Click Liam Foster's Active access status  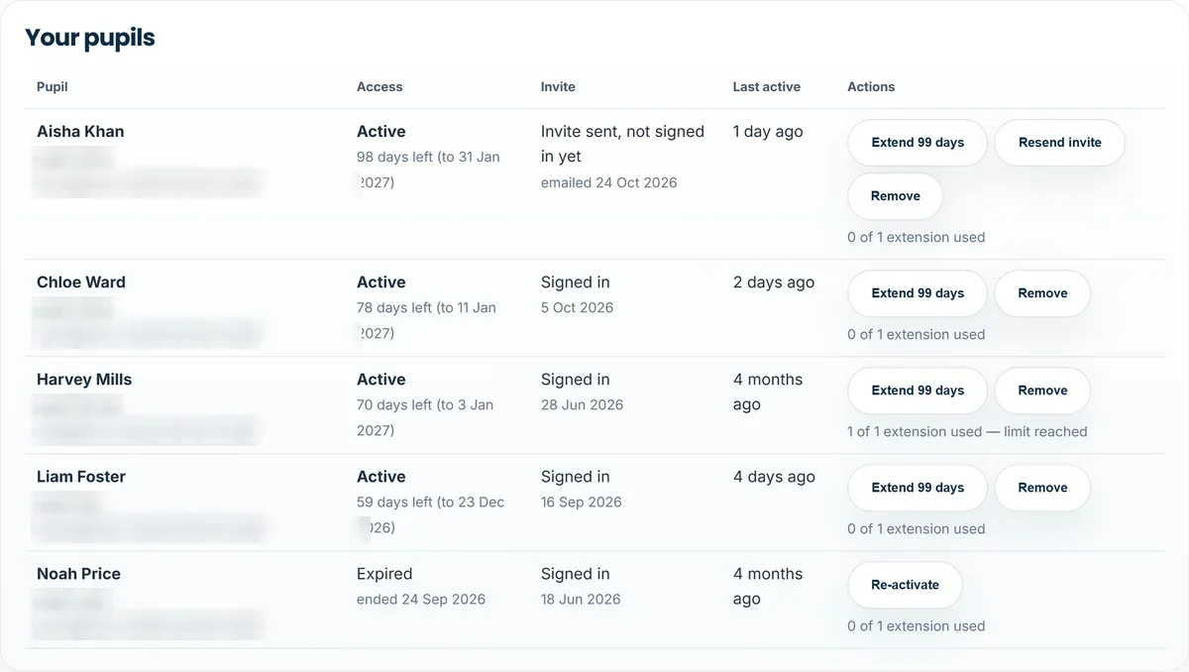(x=381, y=477)
